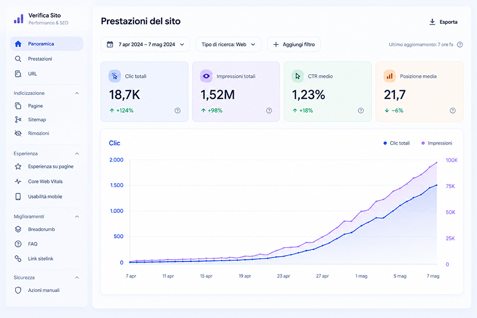
Task: Click the Aggiungi filtro button
Action: click(x=294, y=45)
